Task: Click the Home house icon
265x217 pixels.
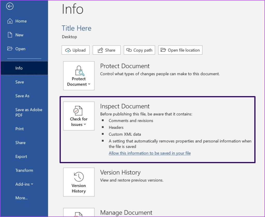Action: [x=10, y=21]
